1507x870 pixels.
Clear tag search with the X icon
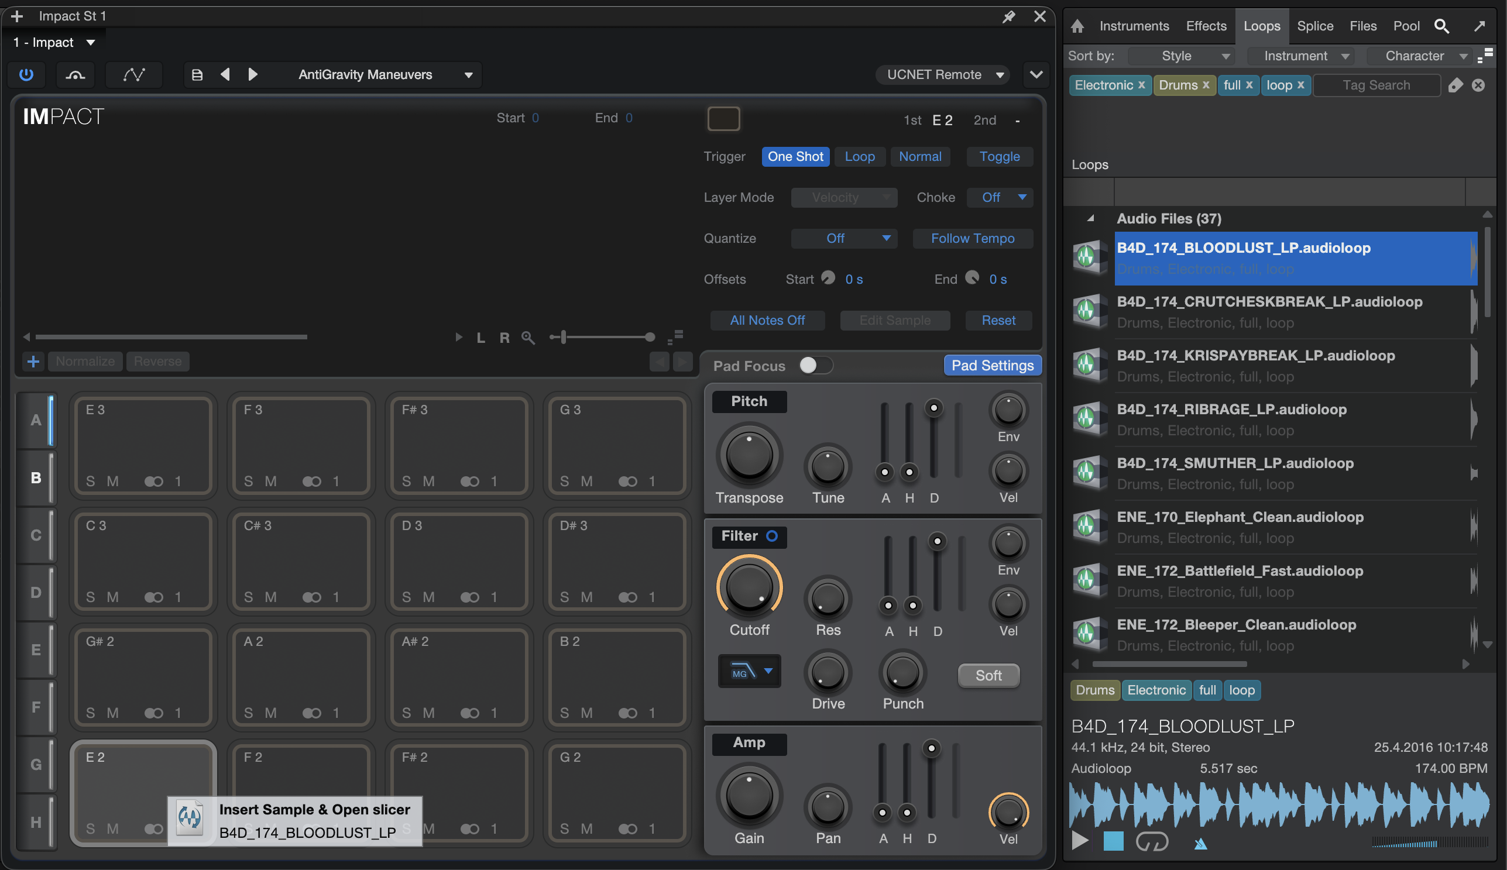(x=1478, y=85)
